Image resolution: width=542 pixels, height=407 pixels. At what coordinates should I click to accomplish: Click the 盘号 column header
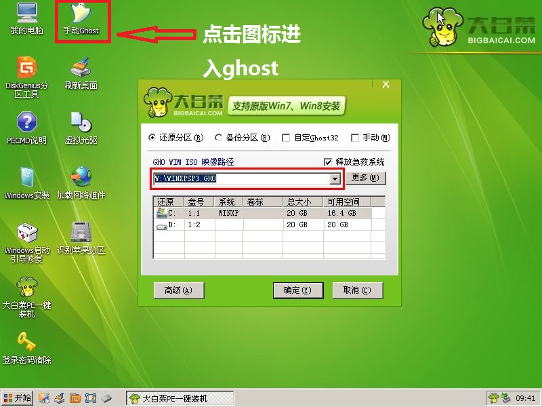(x=200, y=201)
